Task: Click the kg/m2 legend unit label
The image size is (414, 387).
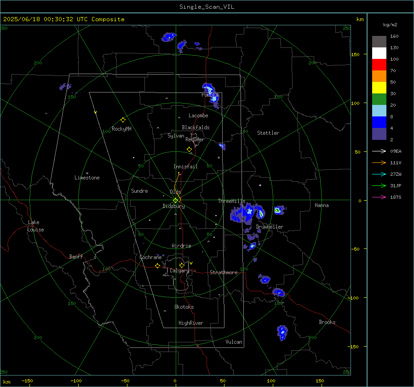Action: [x=390, y=25]
